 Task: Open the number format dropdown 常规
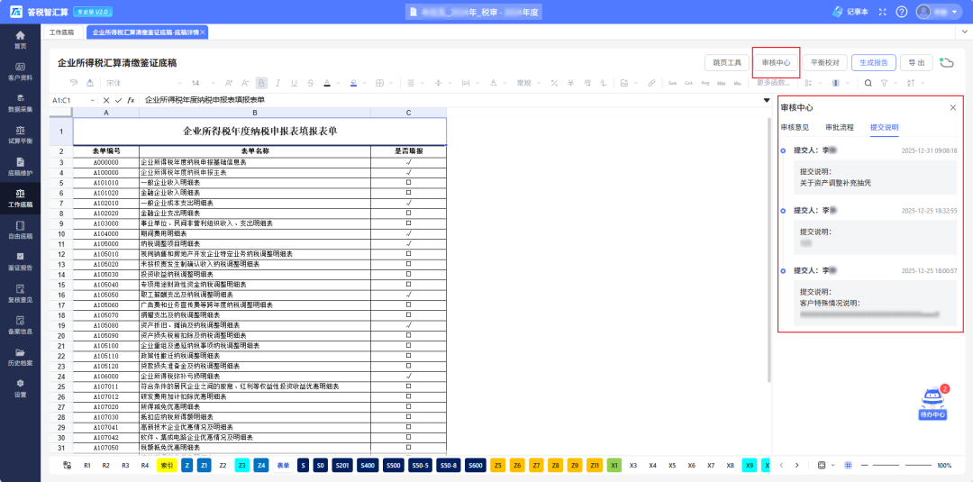click(530, 83)
